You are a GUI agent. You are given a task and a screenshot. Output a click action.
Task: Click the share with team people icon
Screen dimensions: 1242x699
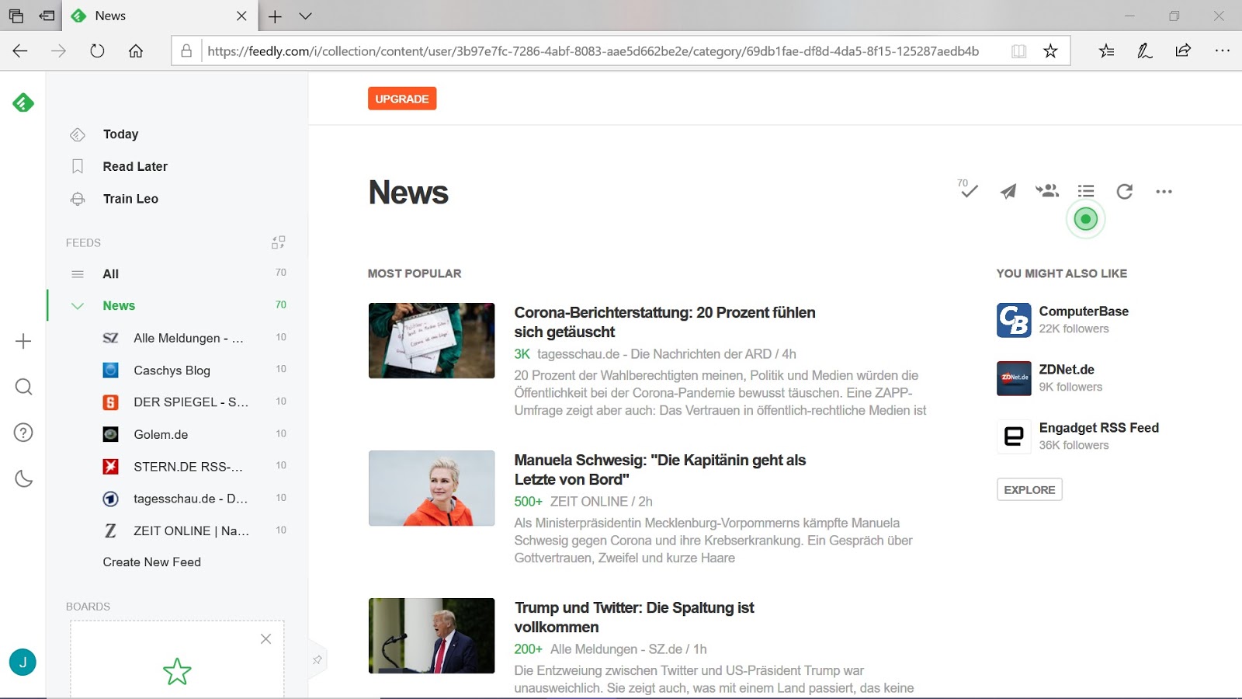tap(1047, 190)
